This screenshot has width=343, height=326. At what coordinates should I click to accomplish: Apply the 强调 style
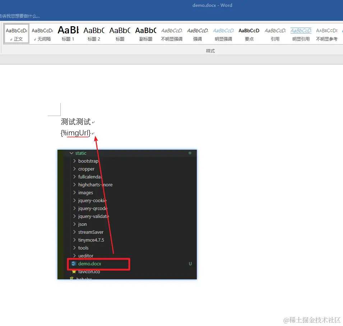click(x=197, y=34)
